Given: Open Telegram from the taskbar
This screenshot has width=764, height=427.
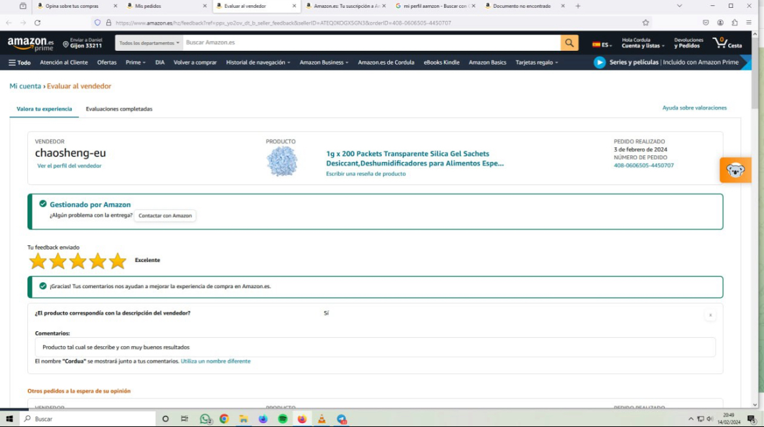Looking at the screenshot, I should coord(342,419).
